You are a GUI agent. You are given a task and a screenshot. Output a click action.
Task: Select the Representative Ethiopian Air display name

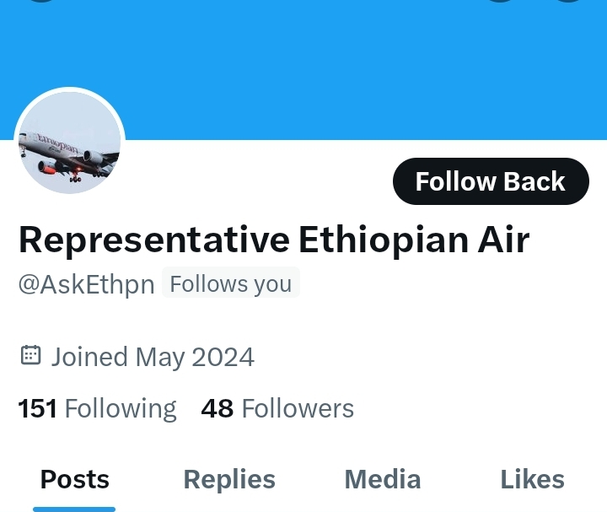click(274, 240)
